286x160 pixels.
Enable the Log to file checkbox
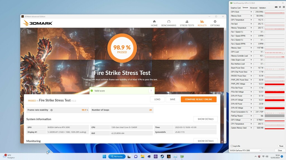pyautogui.click(x=232, y=146)
